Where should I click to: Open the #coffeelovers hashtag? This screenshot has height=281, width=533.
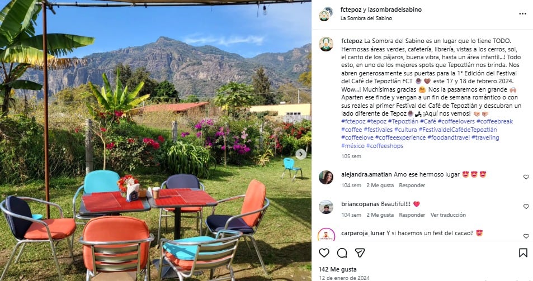pos(456,121)
